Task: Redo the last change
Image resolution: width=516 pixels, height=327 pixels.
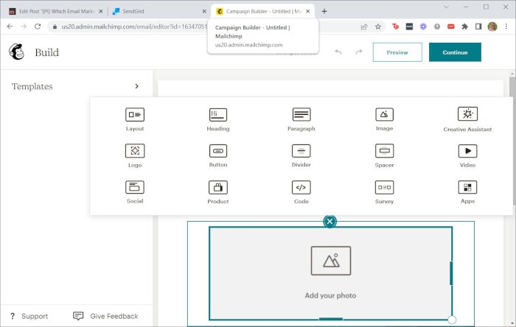Action: [359, 52]
